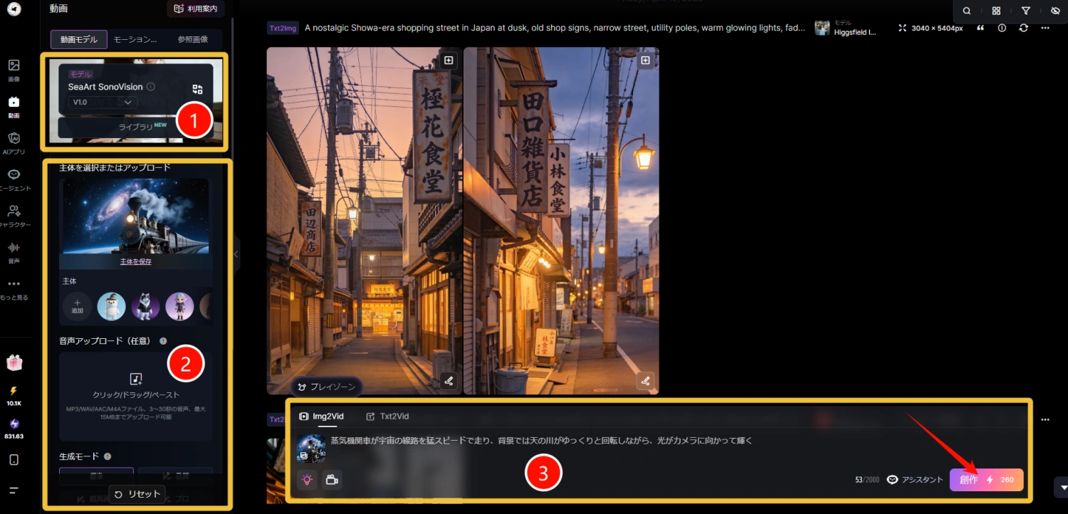Screen dimensions: 1068x514
Task: Select the husky dog subject avatar
Action: (145, 306)
